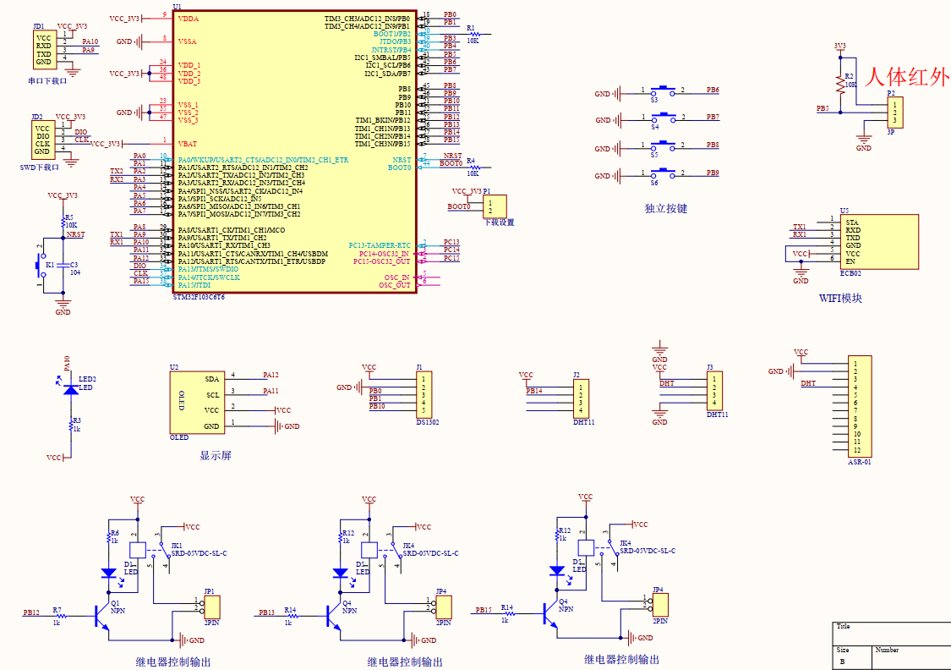The image size is (951, 670).
Task: Select the 下载设置 caption
Action: pyautogui.click(x=499, y=222)
